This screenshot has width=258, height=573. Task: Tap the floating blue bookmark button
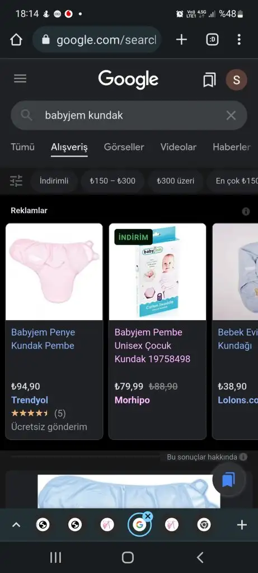(229, 480)
